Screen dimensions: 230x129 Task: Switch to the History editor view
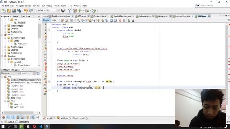(x=55, y=20)
